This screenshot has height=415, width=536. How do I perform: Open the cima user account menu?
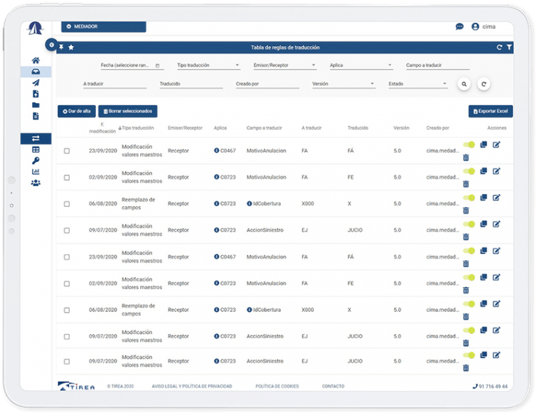(x=483, y=27)
